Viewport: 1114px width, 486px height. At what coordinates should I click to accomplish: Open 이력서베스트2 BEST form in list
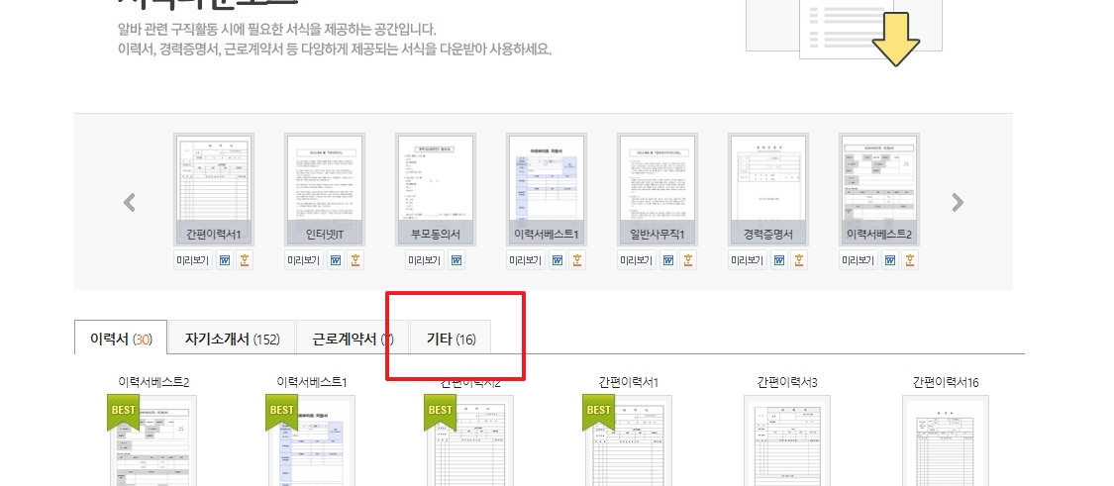(153, 441)
